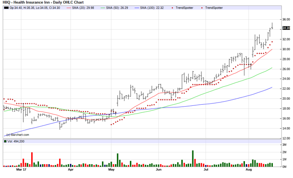Click the blue SMA (100) legend line
Image resolution: width=293 pixels, height=178 pixels.
137,8
